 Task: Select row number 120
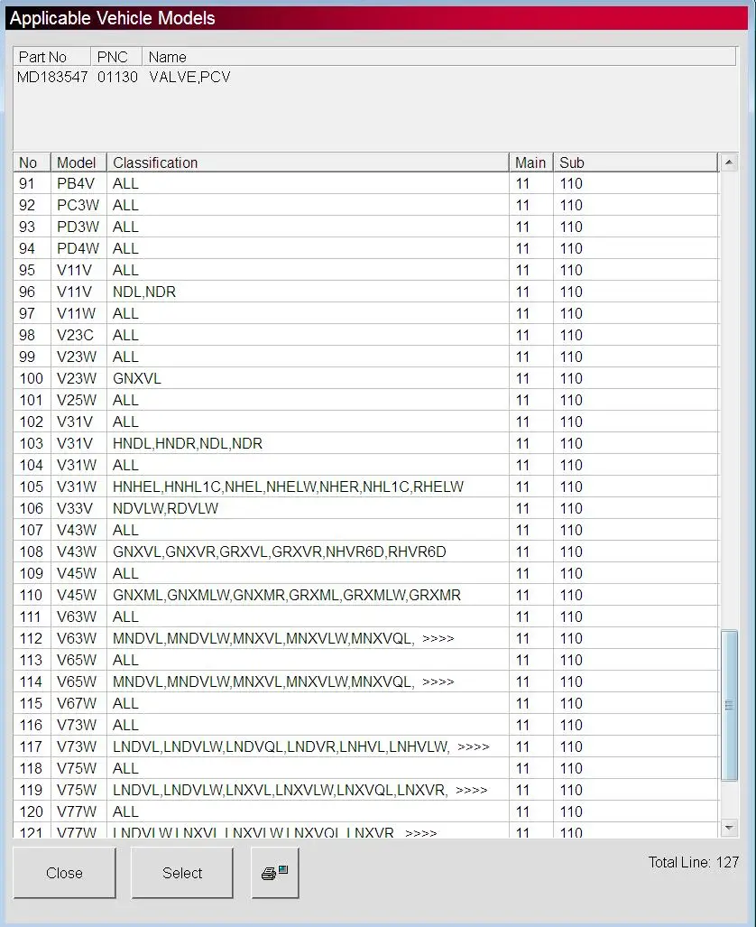31,812
